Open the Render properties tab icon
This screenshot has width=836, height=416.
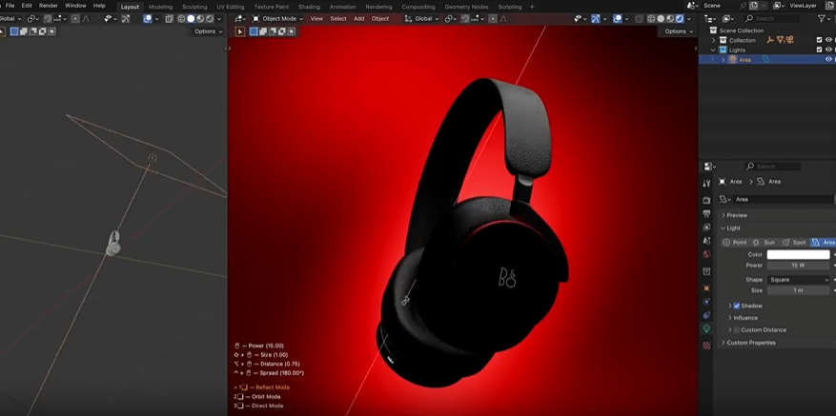(706, 200)
